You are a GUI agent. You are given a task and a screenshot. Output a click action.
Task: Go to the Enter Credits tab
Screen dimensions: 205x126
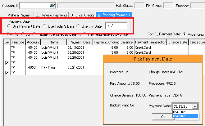[82, 15]
